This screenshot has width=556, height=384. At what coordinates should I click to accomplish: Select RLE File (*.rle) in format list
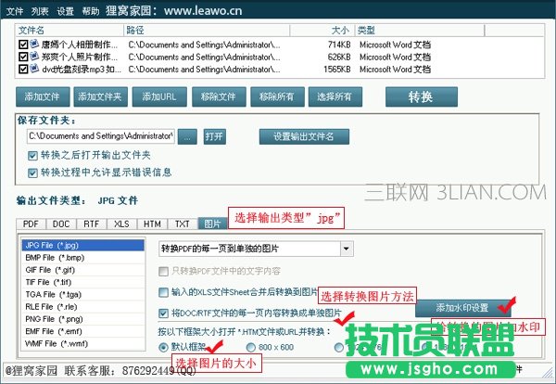[x=83, y=307]
